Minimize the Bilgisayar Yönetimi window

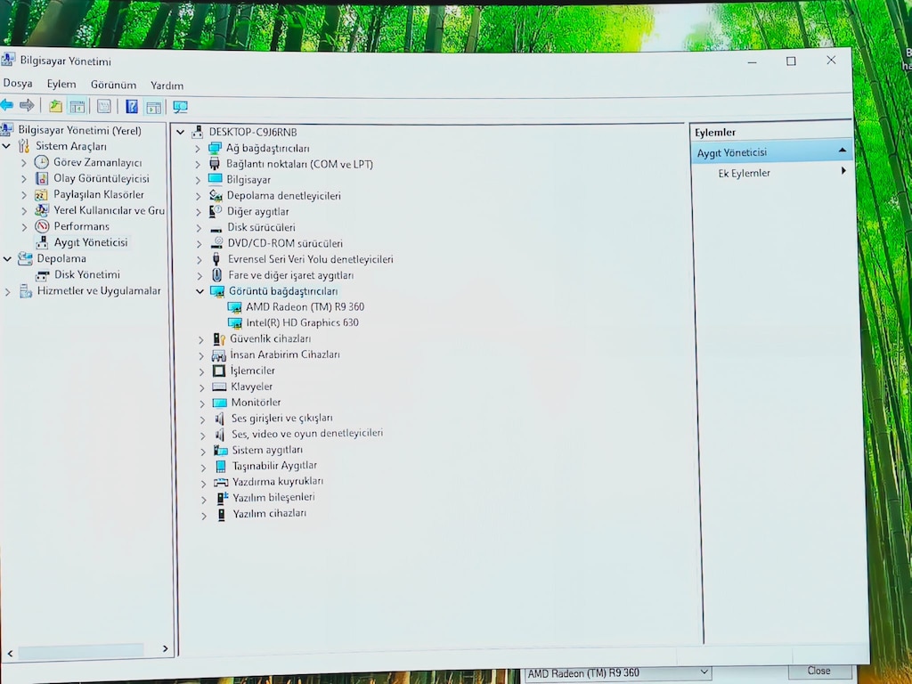point(752,61)
